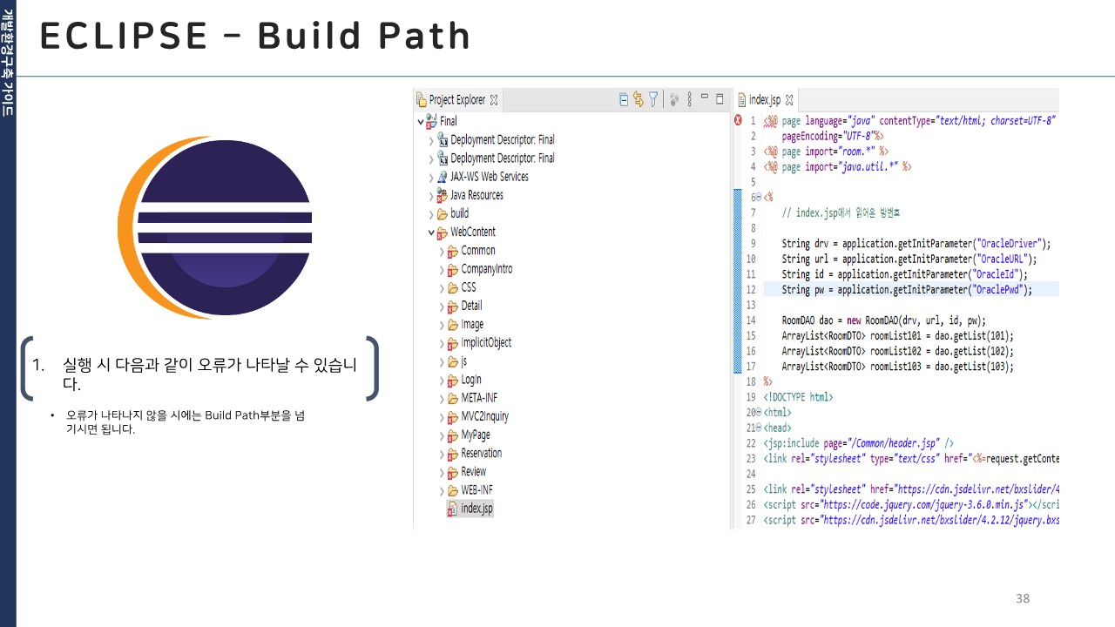Click the Java Resources icon

pyautogui.click(x=443, y=195)
